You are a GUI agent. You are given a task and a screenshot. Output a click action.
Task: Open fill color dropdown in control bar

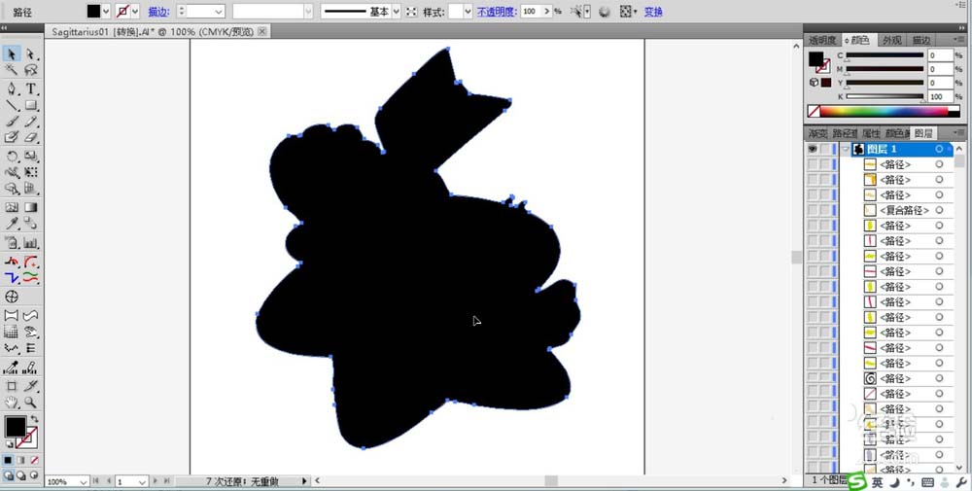pyautogui.click(x=106, y=11)
